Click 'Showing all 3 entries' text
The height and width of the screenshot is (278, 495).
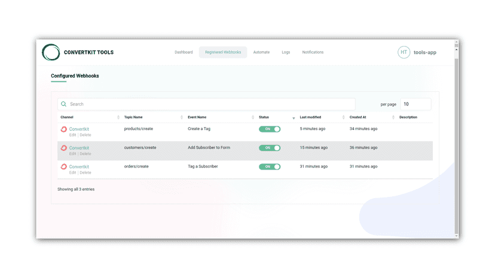(x=76, y=190)
